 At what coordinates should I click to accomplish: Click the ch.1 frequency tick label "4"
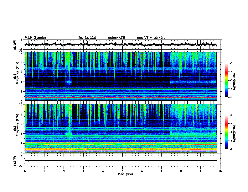(22, 82)
